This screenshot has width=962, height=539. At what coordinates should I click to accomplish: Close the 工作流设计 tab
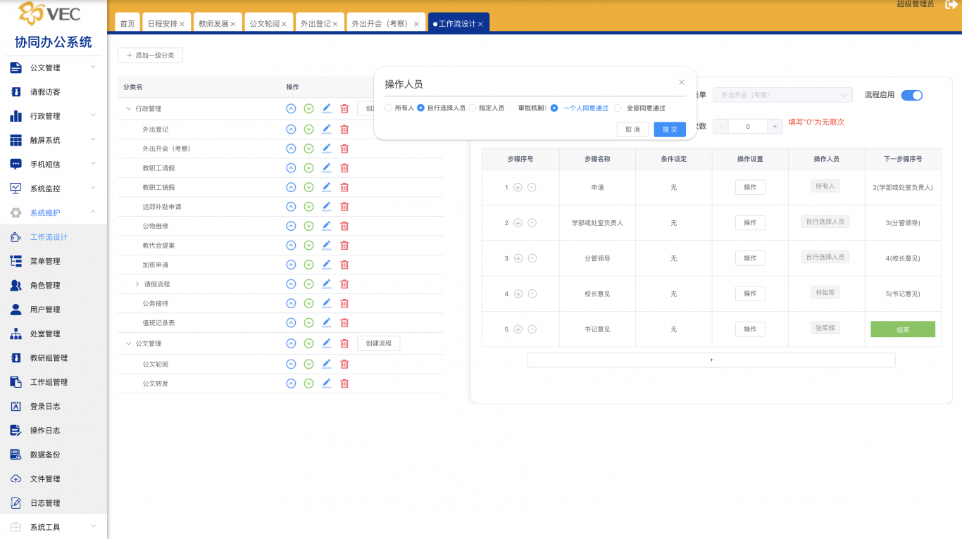point(480,24)
